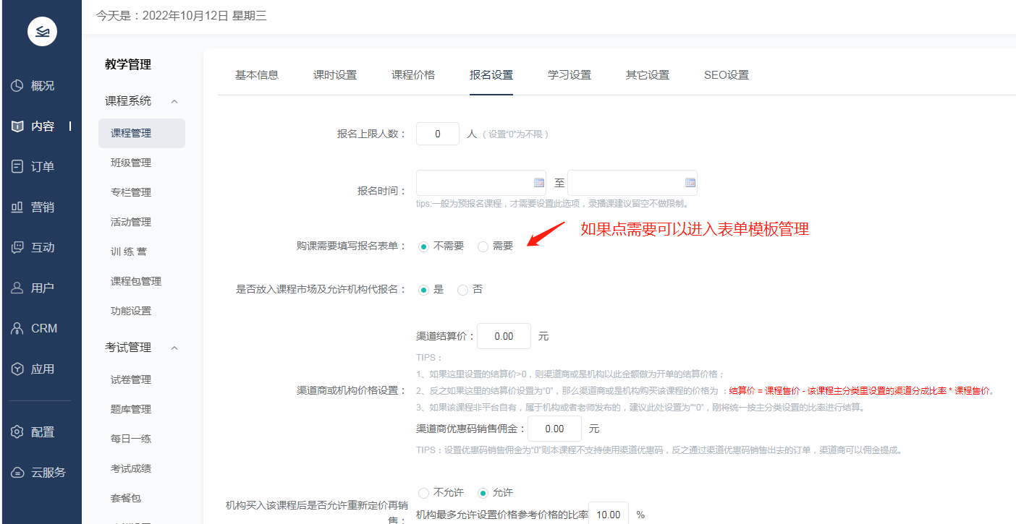Screen dimensions: 1016x524
Task: Open the 概况 overview icon in sidebar
Action: (18, 86)
